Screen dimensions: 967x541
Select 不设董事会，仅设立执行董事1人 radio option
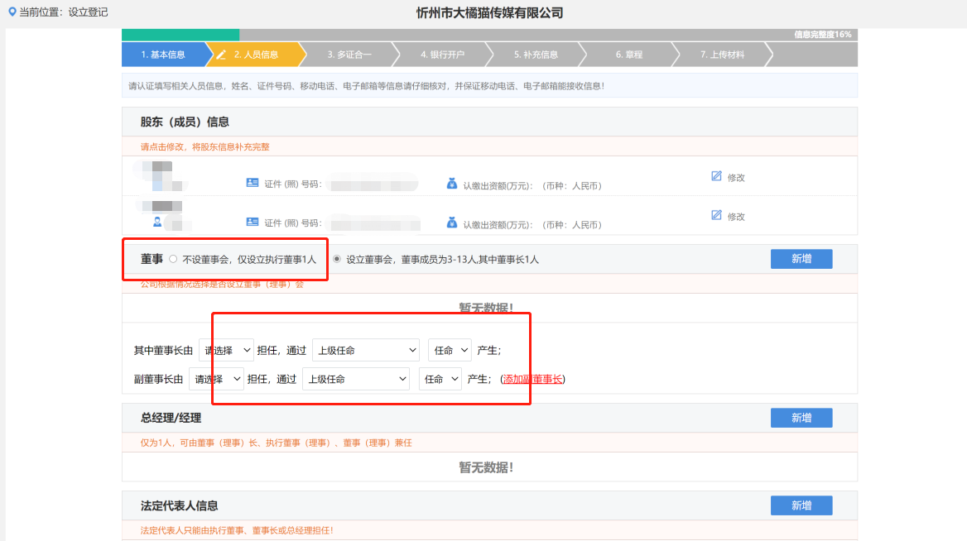(173, 260)
